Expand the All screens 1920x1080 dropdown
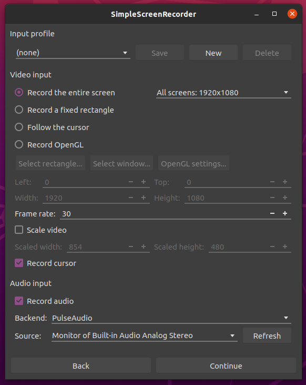Image resolution: width=306 pixels, height=385 pixels. (223, 93)
